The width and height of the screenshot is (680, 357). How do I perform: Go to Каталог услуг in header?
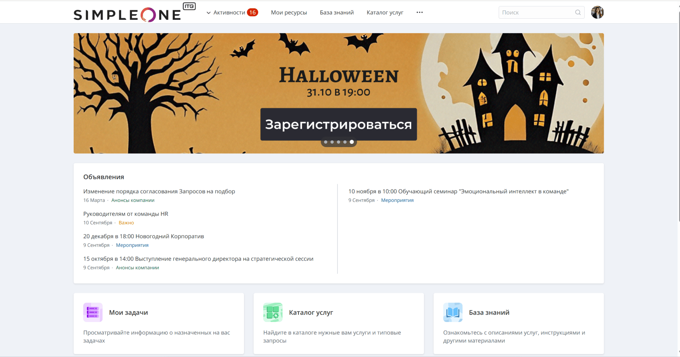[385, 12]
